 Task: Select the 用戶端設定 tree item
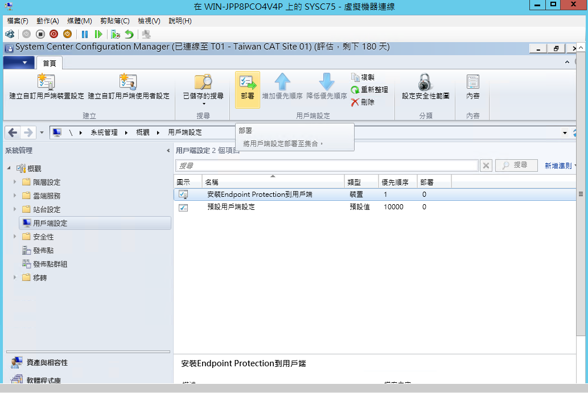tap(95, 223)
